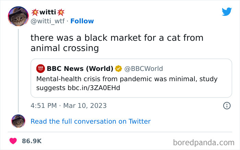Open BBC News (World) profile name
The height and width of the screenshot is (150, 240).
pos(80,69)
